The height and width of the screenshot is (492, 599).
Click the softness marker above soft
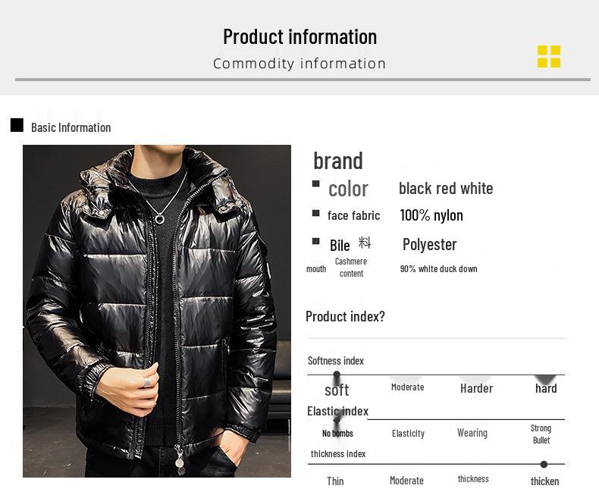(x=337, y=377)
